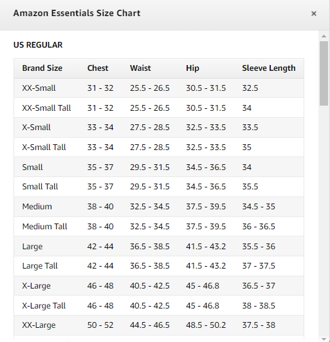Click the Sleeve Length column header

[269, 68]
